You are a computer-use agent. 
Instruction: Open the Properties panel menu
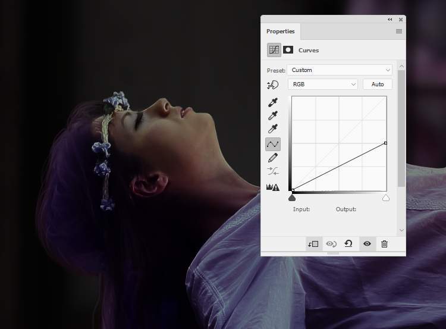pyautogui.click(x=399, y=32)
